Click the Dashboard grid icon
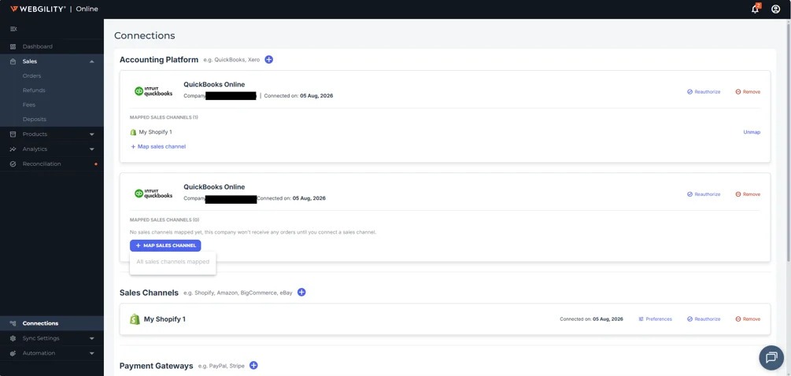Viewport: 791px width, 376px height. click(x=13, y=46)
